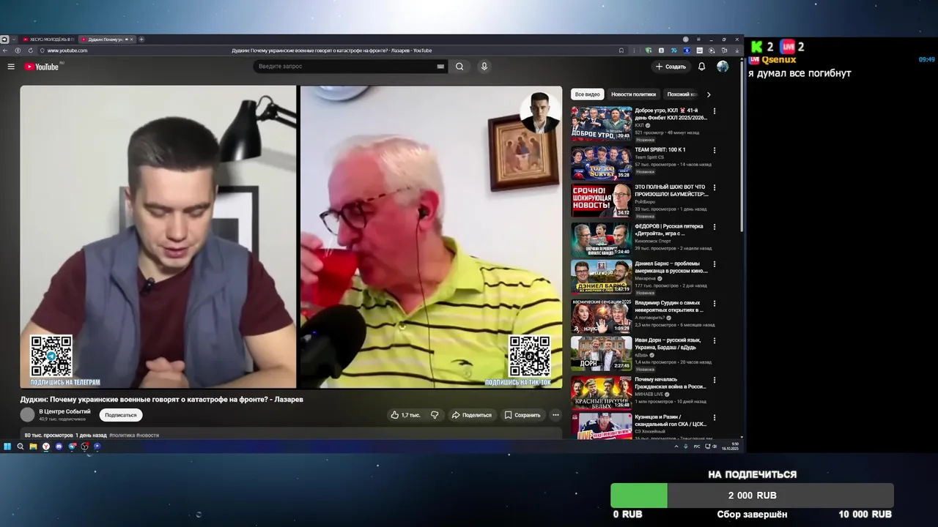
Task: Save the video with the Сохранить button
Action: click(522, 415)
